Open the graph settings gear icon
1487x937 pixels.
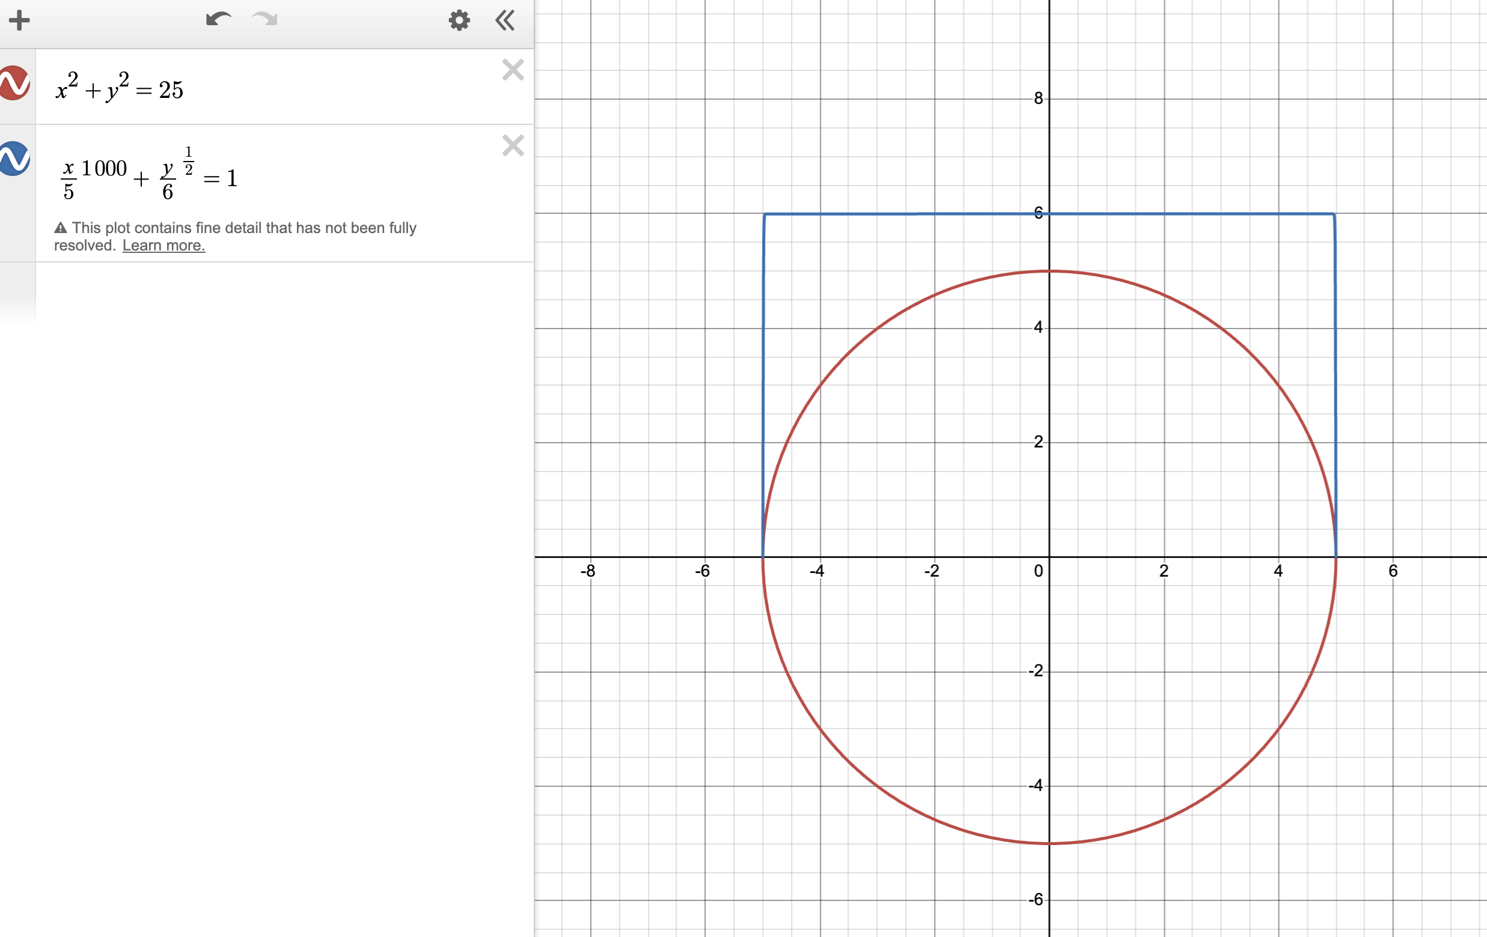point(459,20)
